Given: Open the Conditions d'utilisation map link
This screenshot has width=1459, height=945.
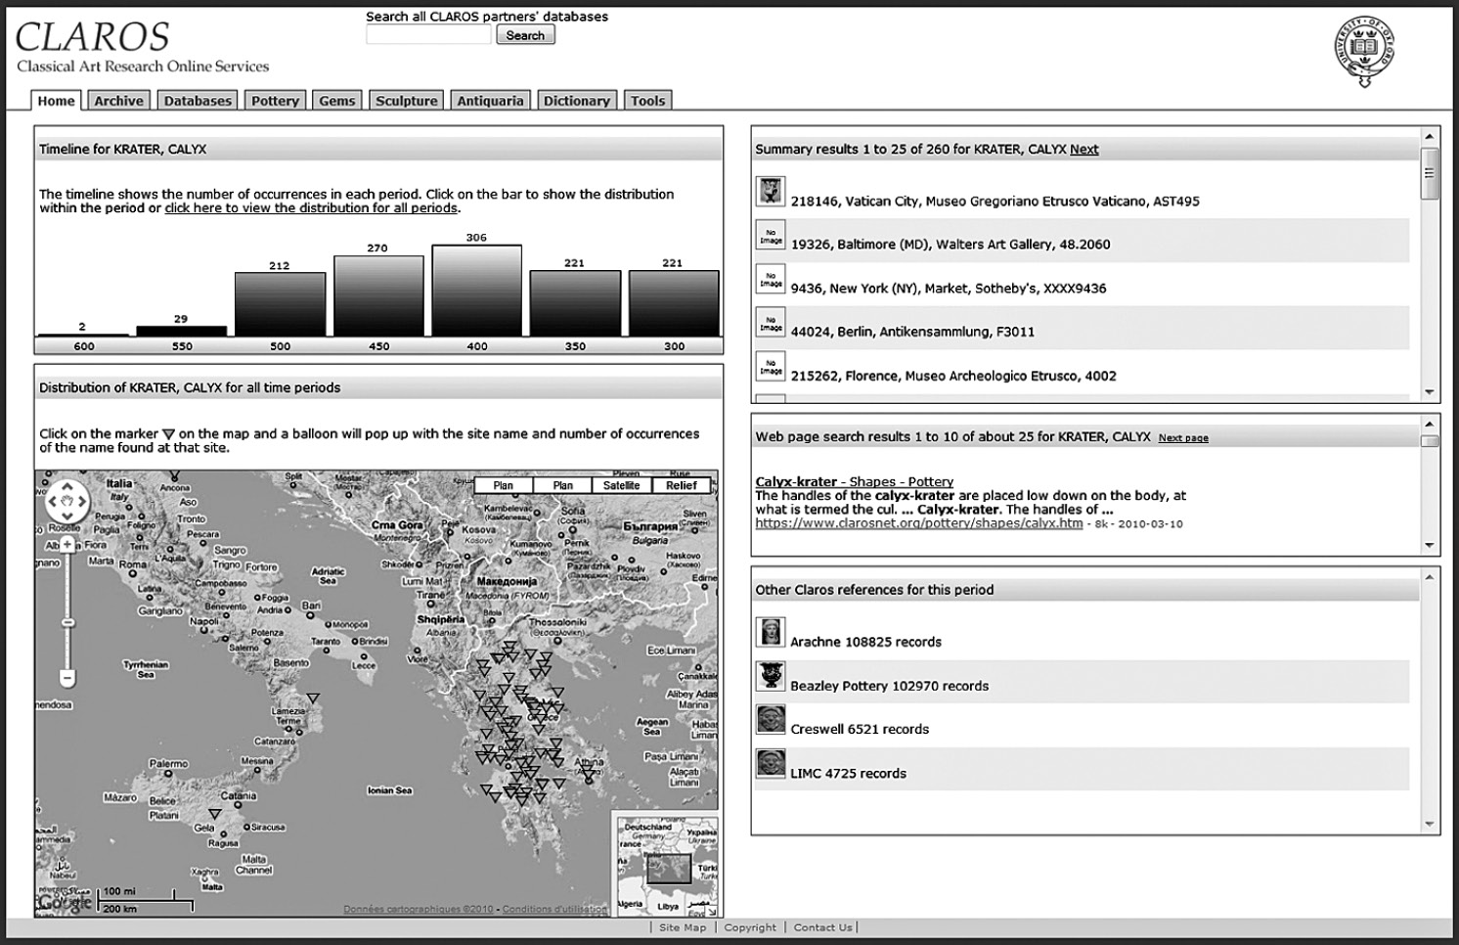Looking at the screenshot, I should pos(554,909).
